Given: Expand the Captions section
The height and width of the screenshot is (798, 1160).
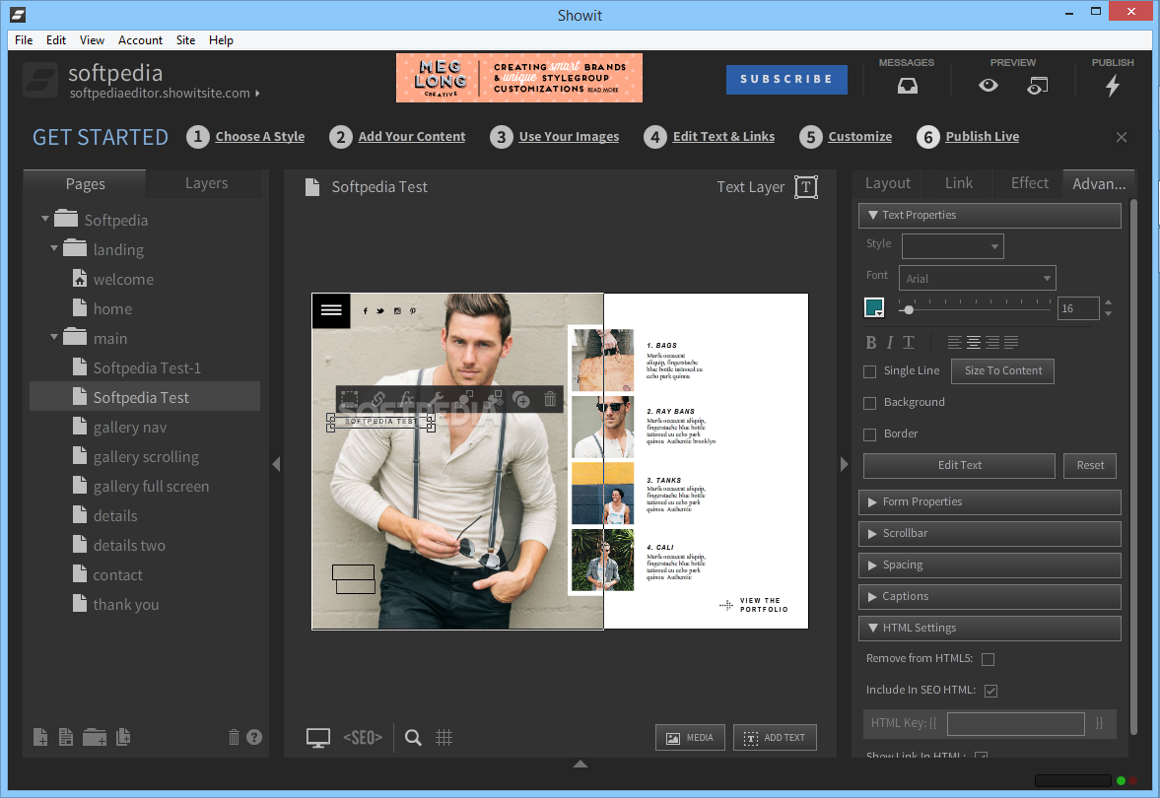Looking at the screenshot, I should 989,597.
